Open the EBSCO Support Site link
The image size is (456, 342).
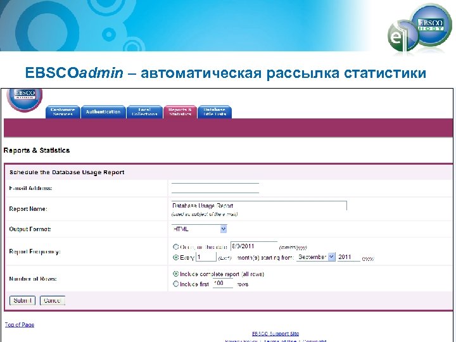[x=275, y=334]
